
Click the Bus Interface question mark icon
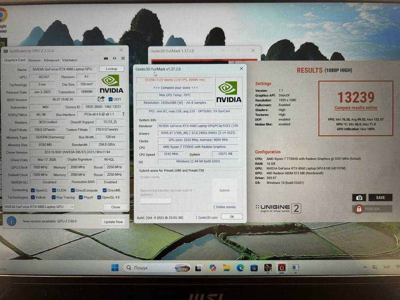[x=123, y=114]
